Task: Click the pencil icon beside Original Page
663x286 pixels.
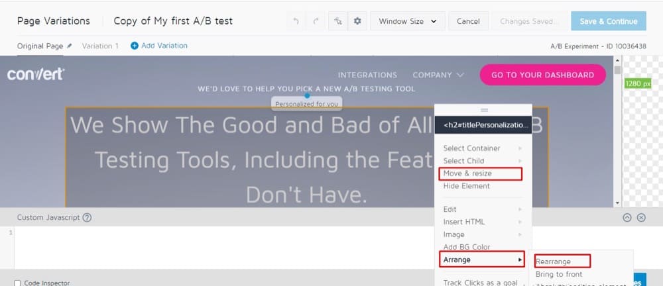Action: coord(70,46)
